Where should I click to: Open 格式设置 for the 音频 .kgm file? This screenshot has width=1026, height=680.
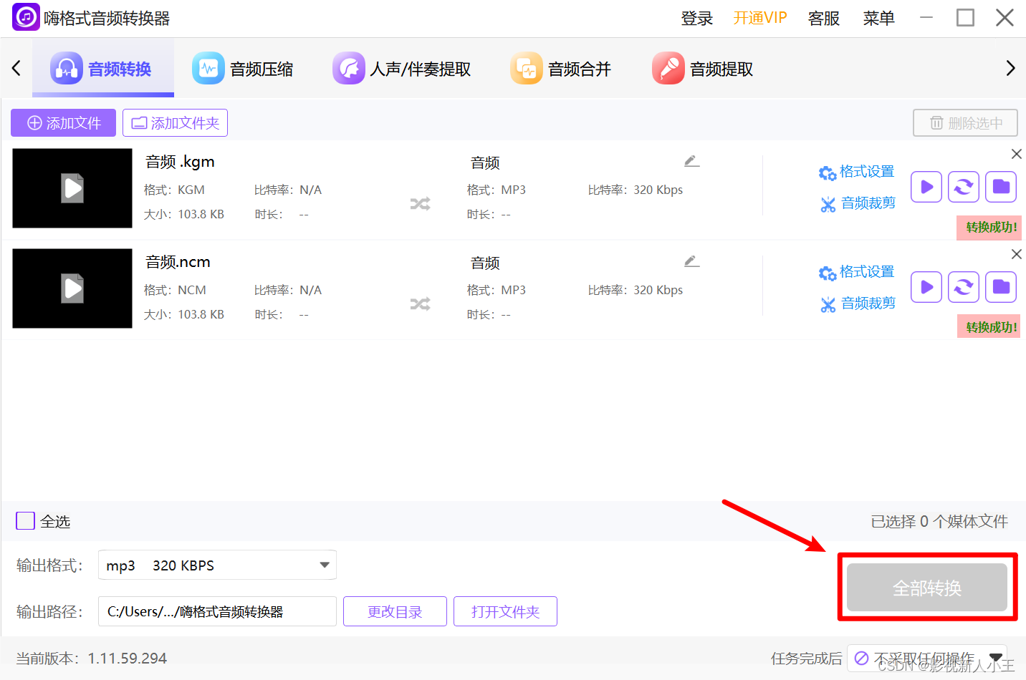click(x=857, y=172)
